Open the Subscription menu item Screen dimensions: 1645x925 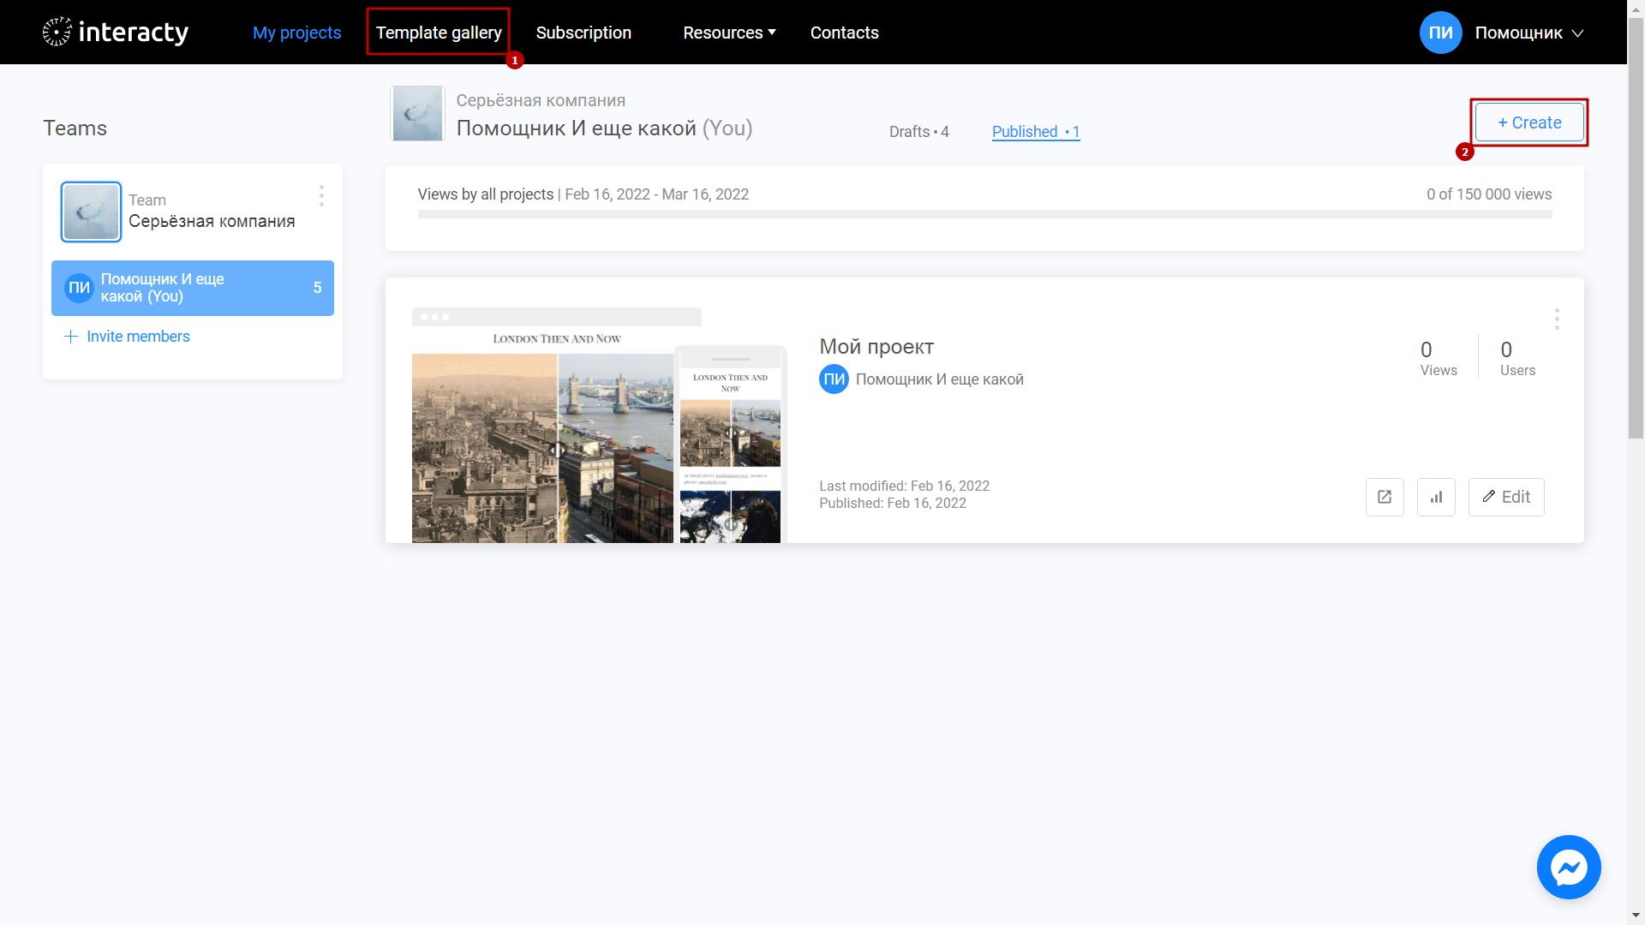click(583, 32)
